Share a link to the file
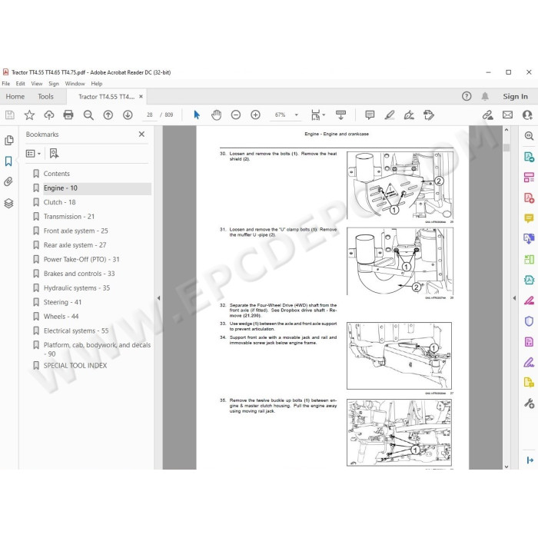This screenshot has height=538, width=538. pyautogui.click(x=487, y=115)
